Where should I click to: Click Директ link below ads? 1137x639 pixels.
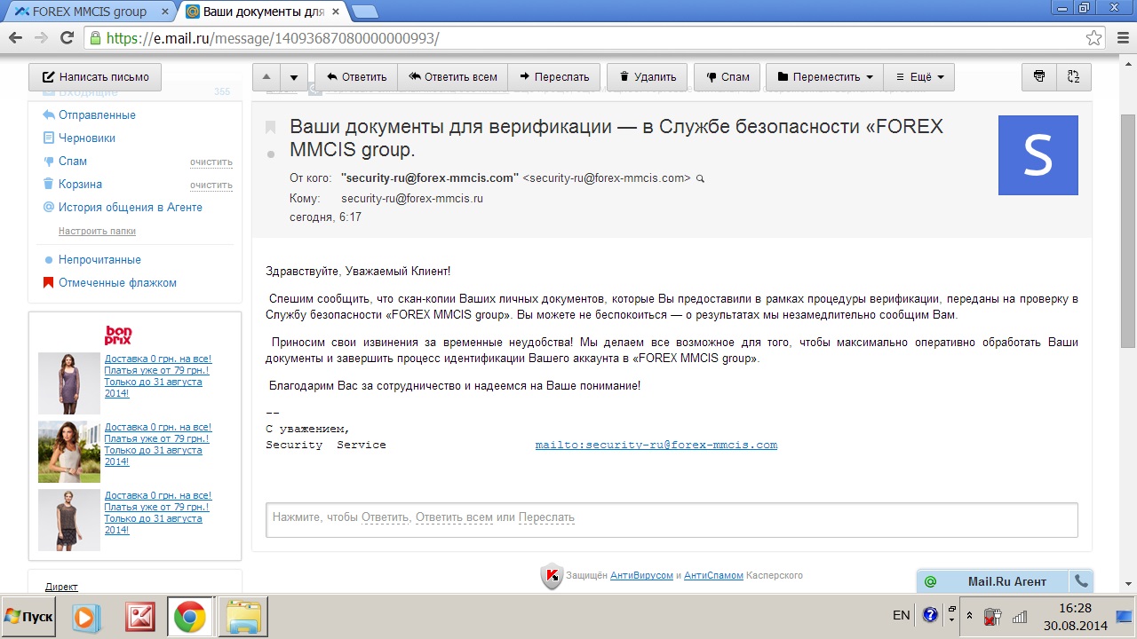tap(61, 587)
